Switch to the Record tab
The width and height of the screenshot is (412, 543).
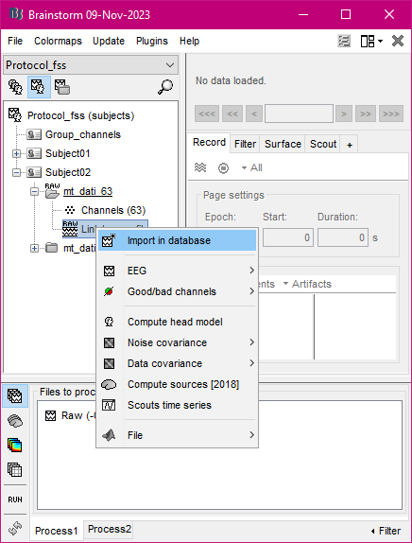point(209,142)
